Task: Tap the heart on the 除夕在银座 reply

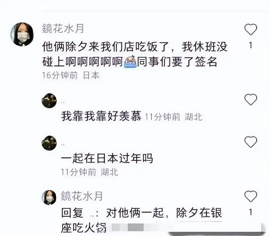Action: pyautogui.click(x=251, y=196)
